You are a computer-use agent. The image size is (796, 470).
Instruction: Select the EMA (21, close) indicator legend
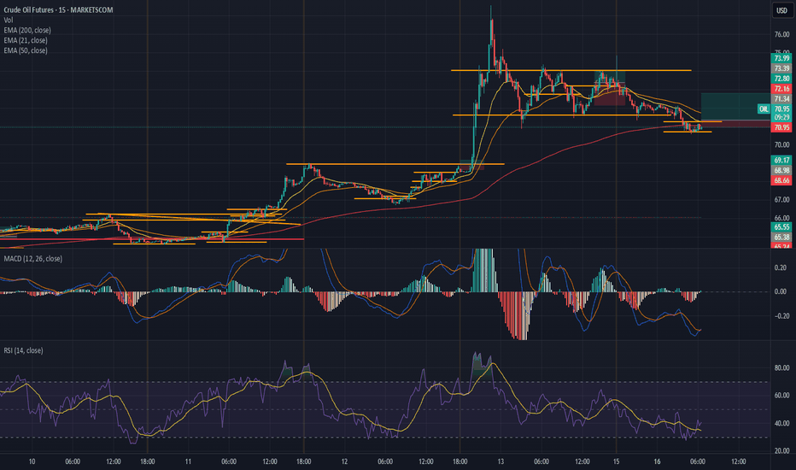tap(26, 40)
